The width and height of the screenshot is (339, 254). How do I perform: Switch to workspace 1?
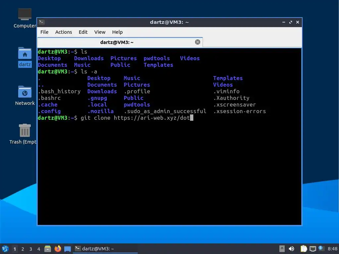tap(15, 249)
